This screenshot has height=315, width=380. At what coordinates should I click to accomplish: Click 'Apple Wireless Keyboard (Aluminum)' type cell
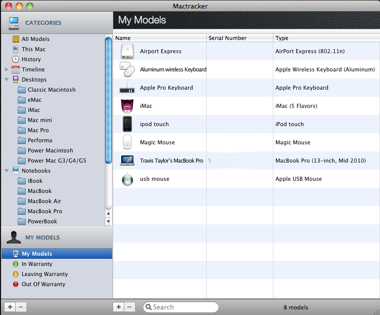click(325, 69)
